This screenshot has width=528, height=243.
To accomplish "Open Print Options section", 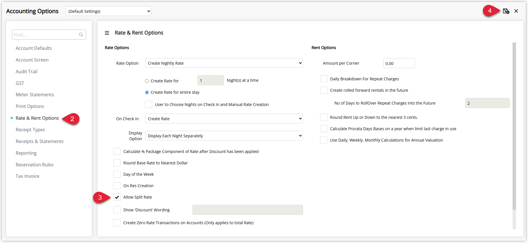I will pyautogui.click(x=30, y=106).
